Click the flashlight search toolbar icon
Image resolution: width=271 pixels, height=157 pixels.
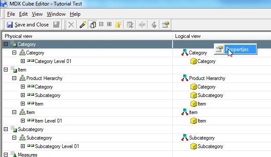pyautogui.click(x=83, y=25)
